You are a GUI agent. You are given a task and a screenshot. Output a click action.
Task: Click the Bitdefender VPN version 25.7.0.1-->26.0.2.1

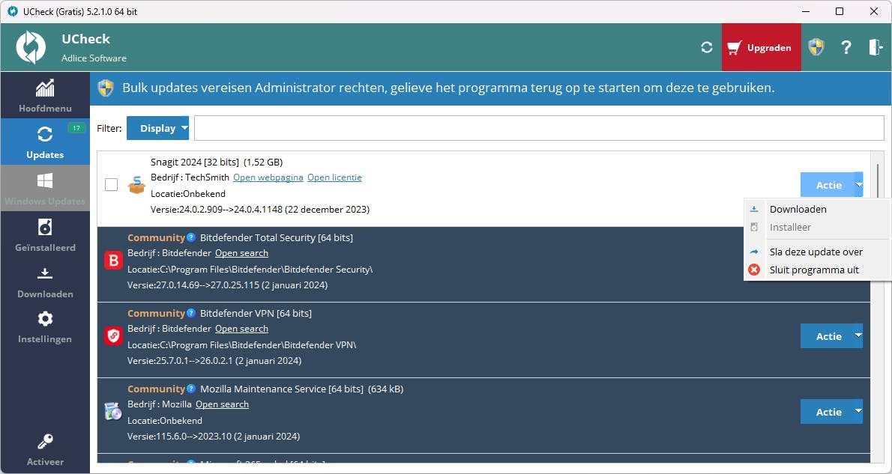194,361
